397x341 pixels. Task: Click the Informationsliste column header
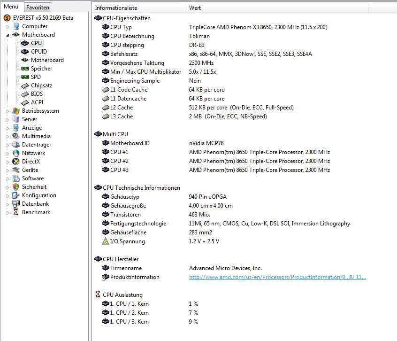[139, 8]
